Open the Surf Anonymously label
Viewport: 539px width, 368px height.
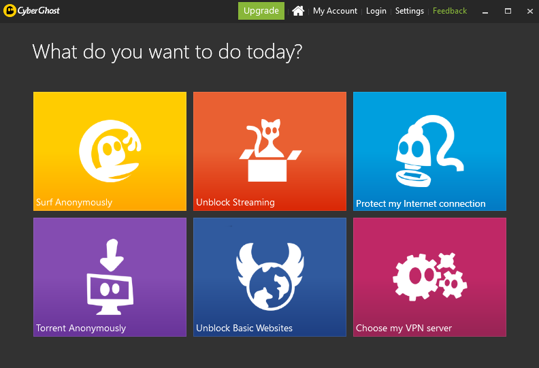pyautogui.click(x=74, y=203)
